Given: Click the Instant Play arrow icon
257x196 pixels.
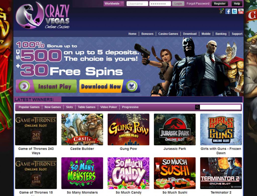Looking at the screenshot, I should tap(24, 86).
